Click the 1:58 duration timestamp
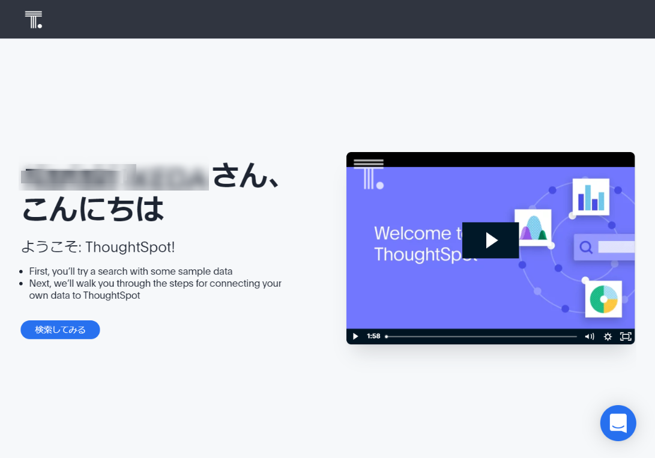Image resolution: width=655 pixels, height=458 pixels. 373,336
